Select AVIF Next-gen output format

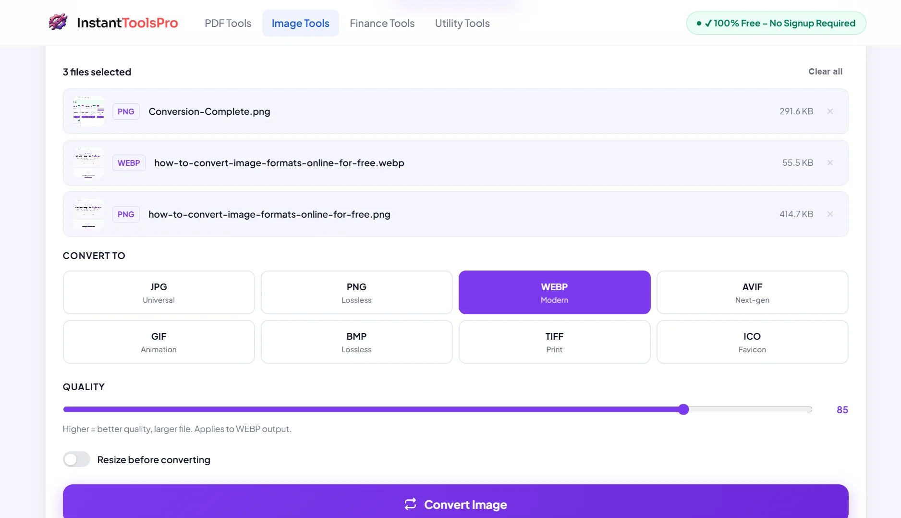pos(752,292)
